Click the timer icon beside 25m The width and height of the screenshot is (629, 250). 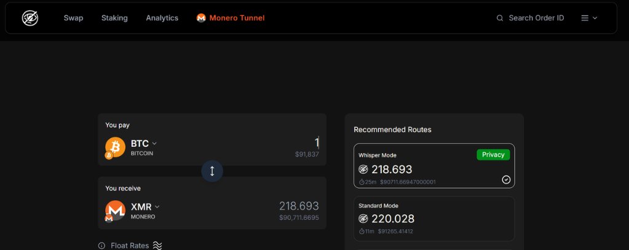tap(362, 182)
